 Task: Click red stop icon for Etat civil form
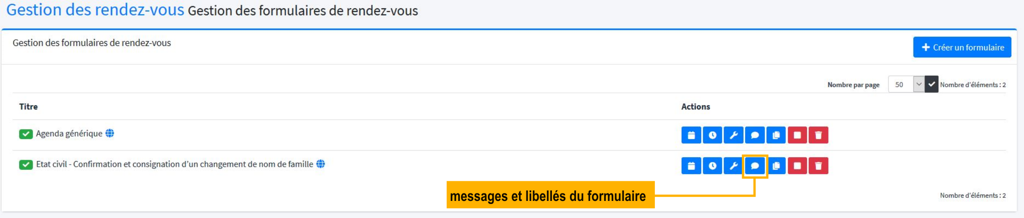(x=797, y=166)
